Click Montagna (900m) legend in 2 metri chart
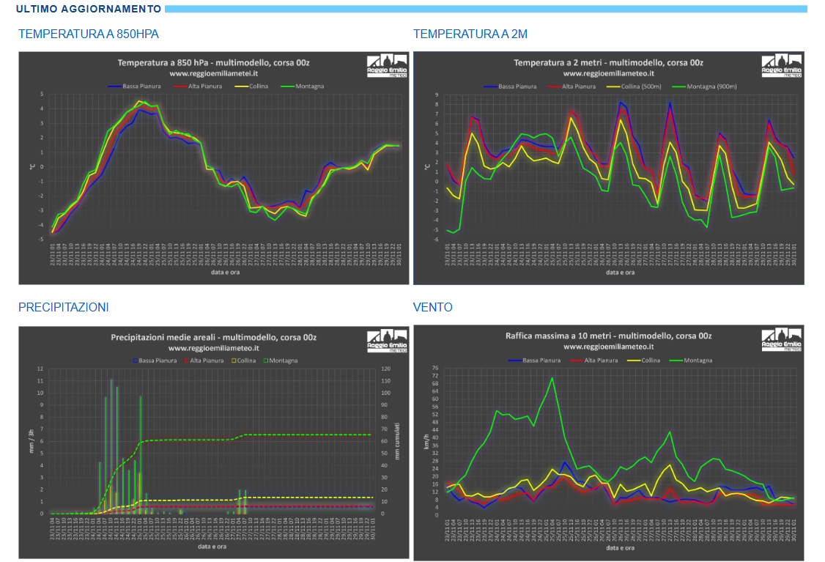 coord(707,86)
